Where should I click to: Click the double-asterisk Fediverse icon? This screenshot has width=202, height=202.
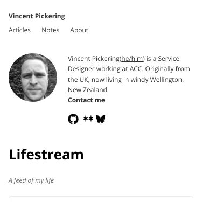tap(88, 119)
